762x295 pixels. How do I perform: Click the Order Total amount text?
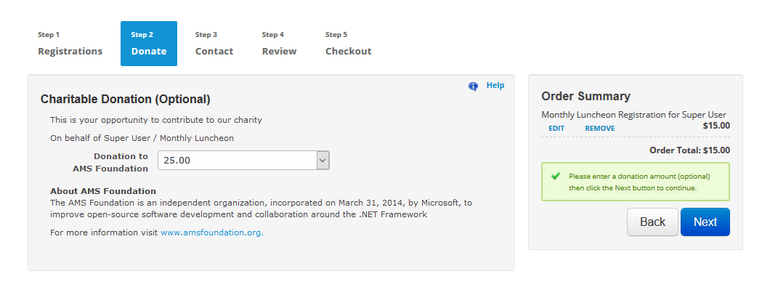click(x=689, y=150)
